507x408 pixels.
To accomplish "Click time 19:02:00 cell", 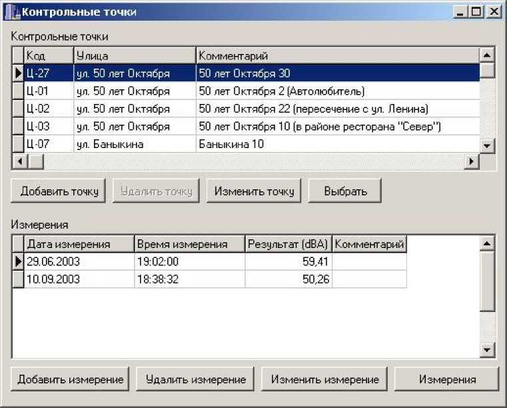I will tap(189, 261).
